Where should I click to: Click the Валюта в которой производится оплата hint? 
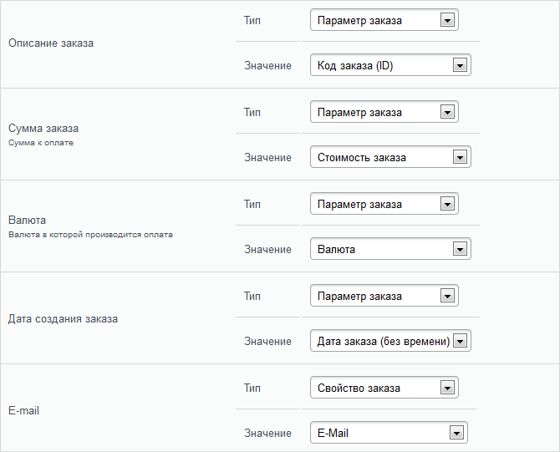pos(90,235)
